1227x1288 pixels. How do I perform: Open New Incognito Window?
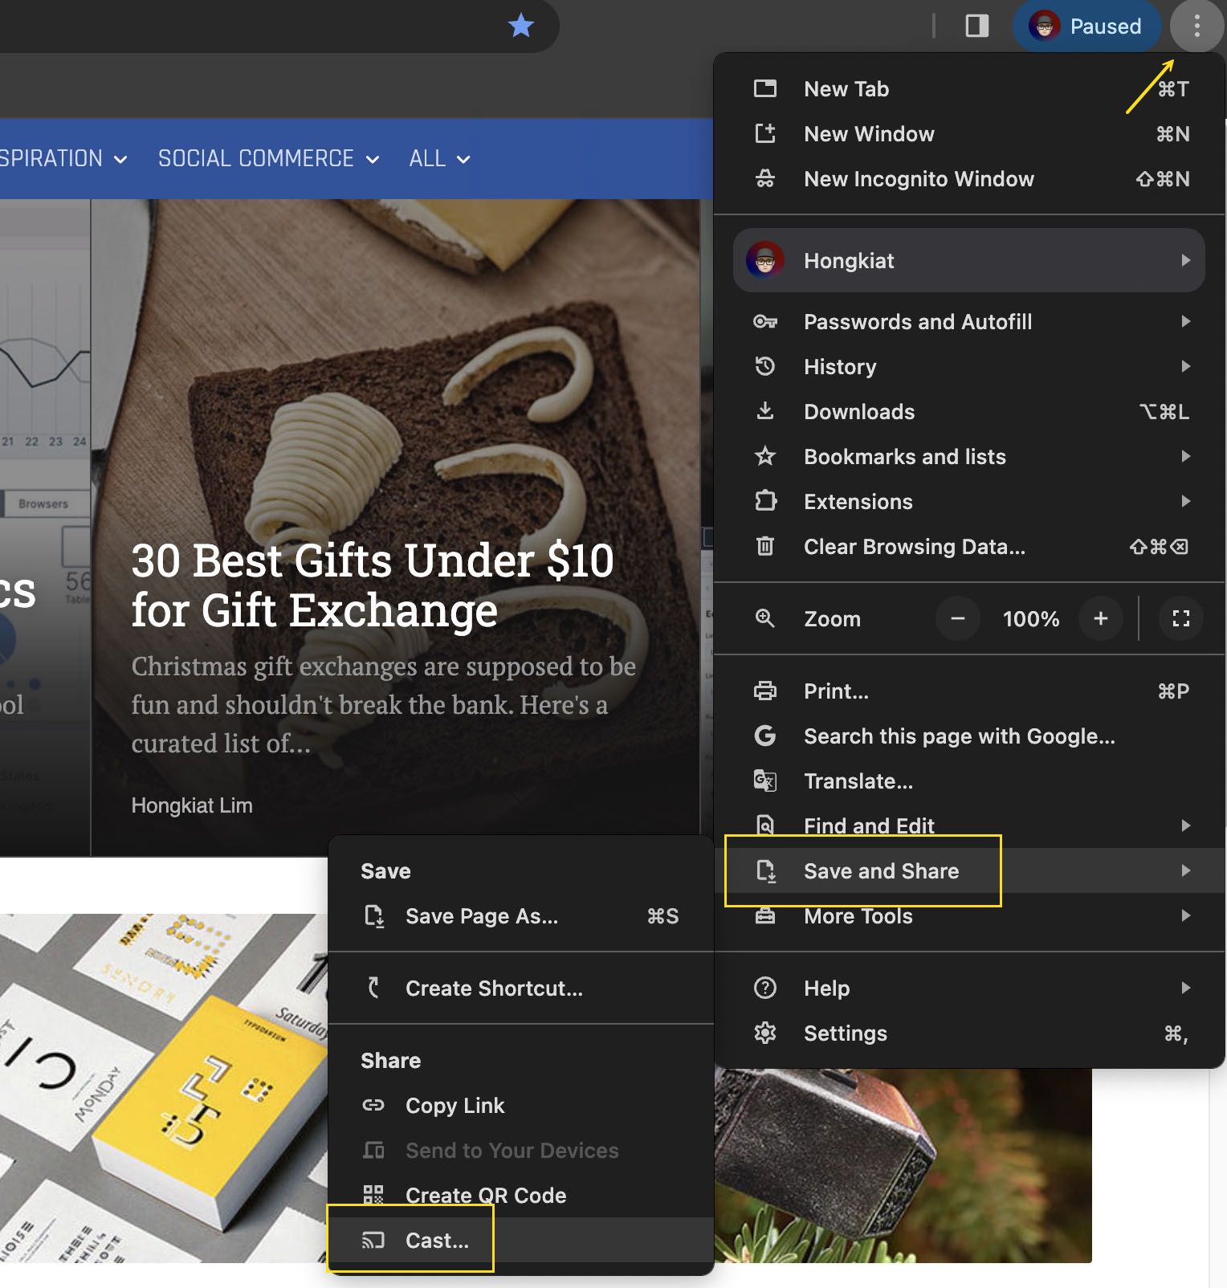[969, 179]
